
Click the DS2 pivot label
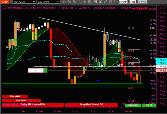(131, 101)
